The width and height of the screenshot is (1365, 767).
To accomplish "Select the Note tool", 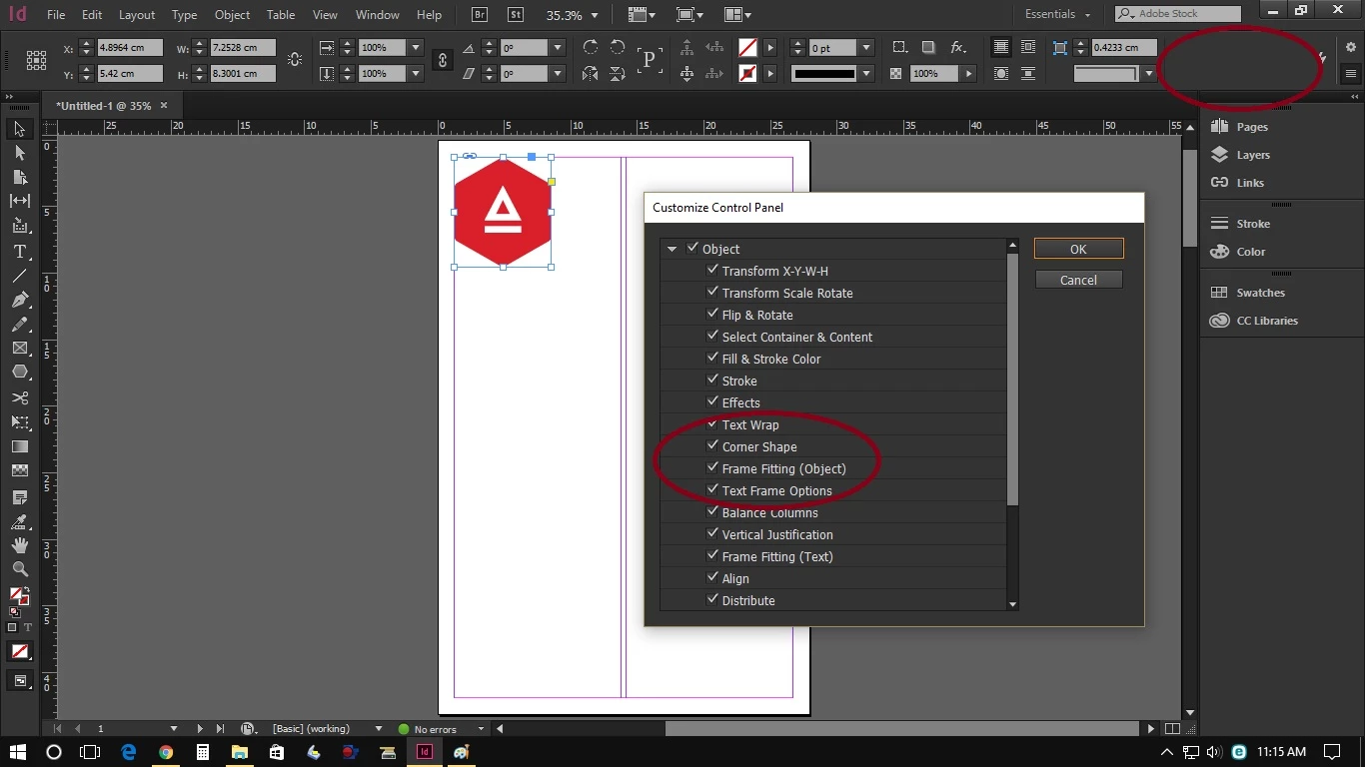I will pos(19,497).
